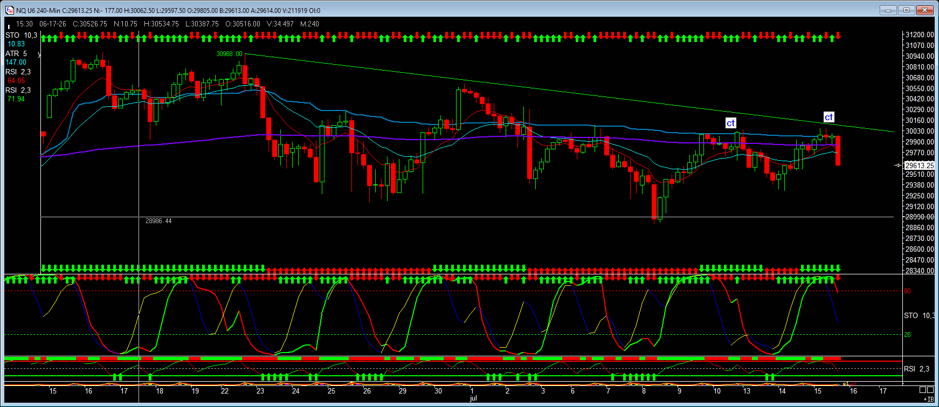This screenshot has width=939, height=407.
Task: Select the STO 10,3 legend above 10.83
Action: pyautogui.click(x=22, y=35)
